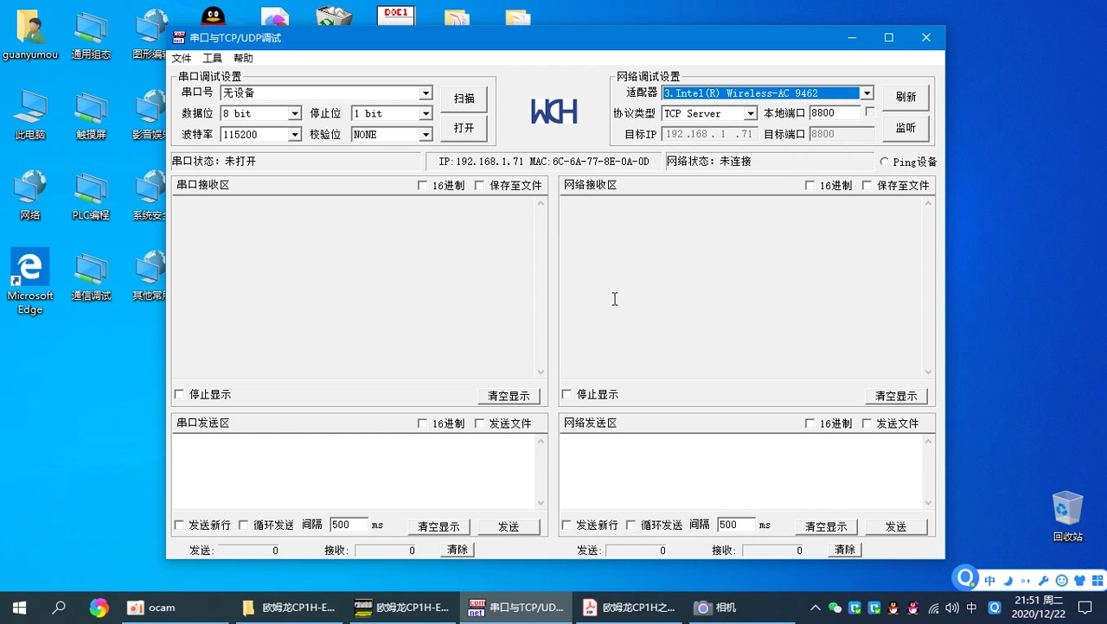Open the black QQ penguin tray icon

click(x=893, y=608)
